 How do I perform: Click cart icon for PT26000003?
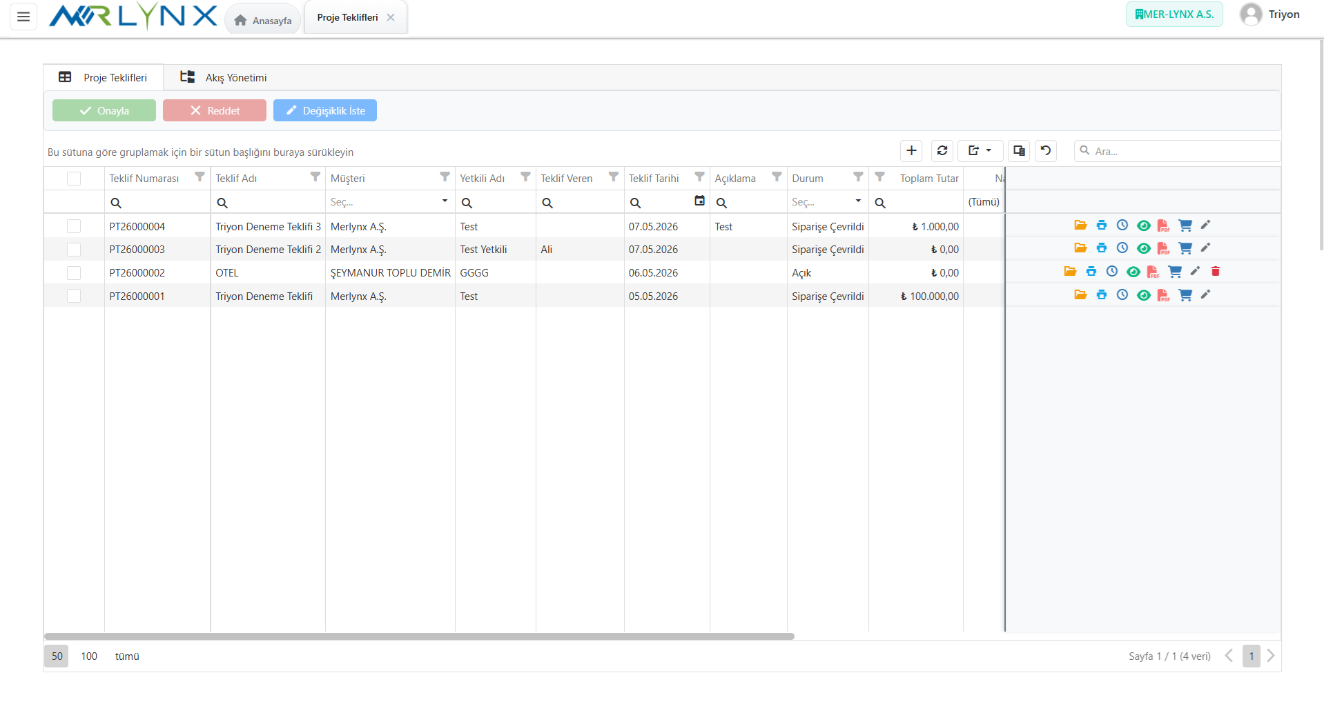[1185, 248]
